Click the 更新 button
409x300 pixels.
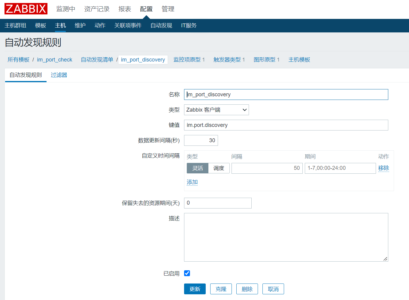click(195, 289)
